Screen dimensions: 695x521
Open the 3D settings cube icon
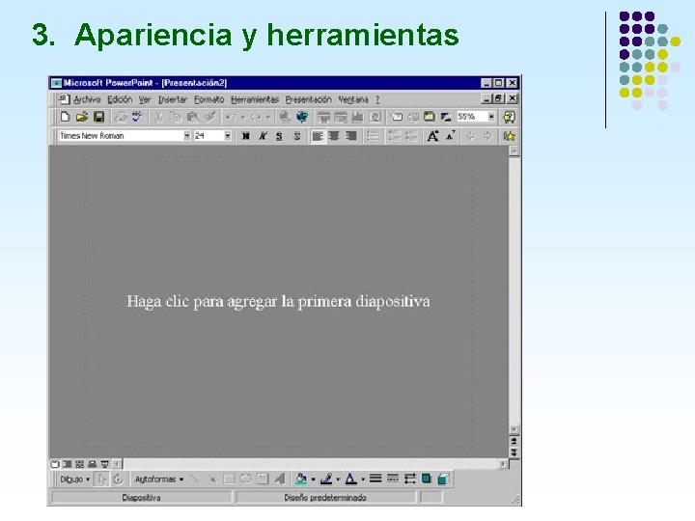point(443,479)
